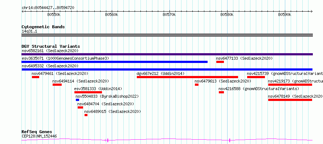The image size is (323, 144).
Task: Open the nsv4215739 gnomAD variant label
Action: [x=285, y=73]
